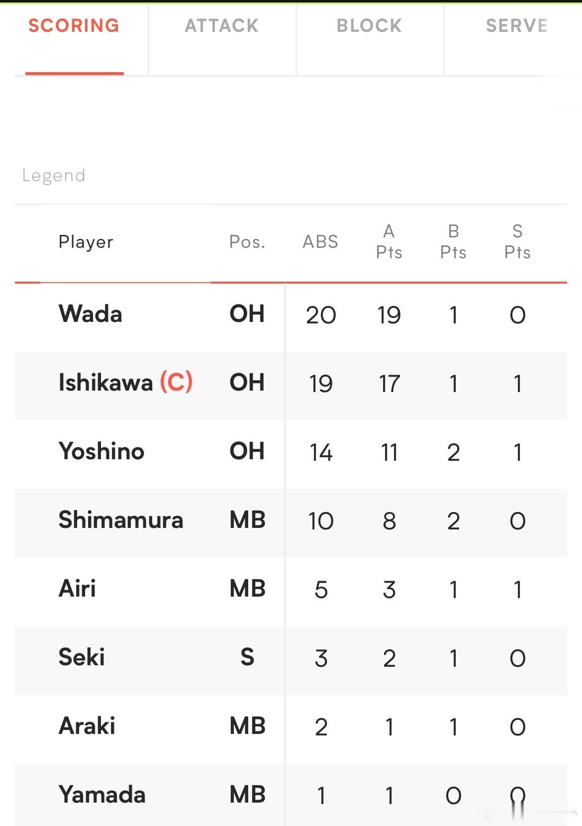Select Shimamura in the player list
The width and height of the screenshot is (582, 826).
point(121,520)
